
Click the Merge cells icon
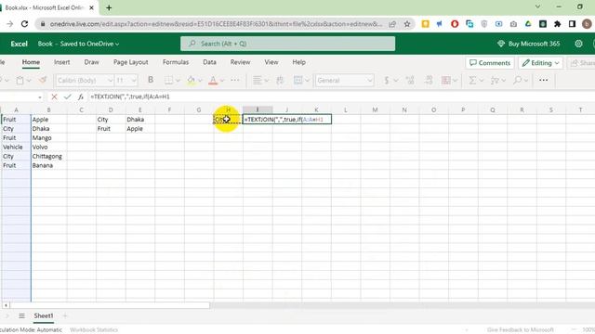[298, 80]
